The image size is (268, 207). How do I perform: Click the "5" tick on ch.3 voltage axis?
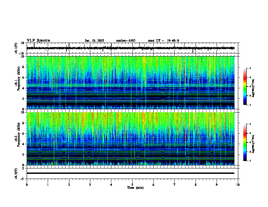click(23, 168)
